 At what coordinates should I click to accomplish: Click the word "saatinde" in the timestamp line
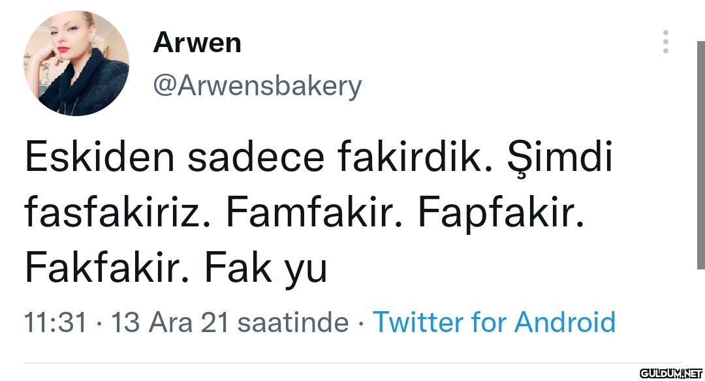pos(292,322)
